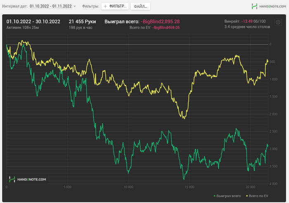Click the ФИЛЬТР... add filter button
289x203 pixels.
[x=115, y=7]
